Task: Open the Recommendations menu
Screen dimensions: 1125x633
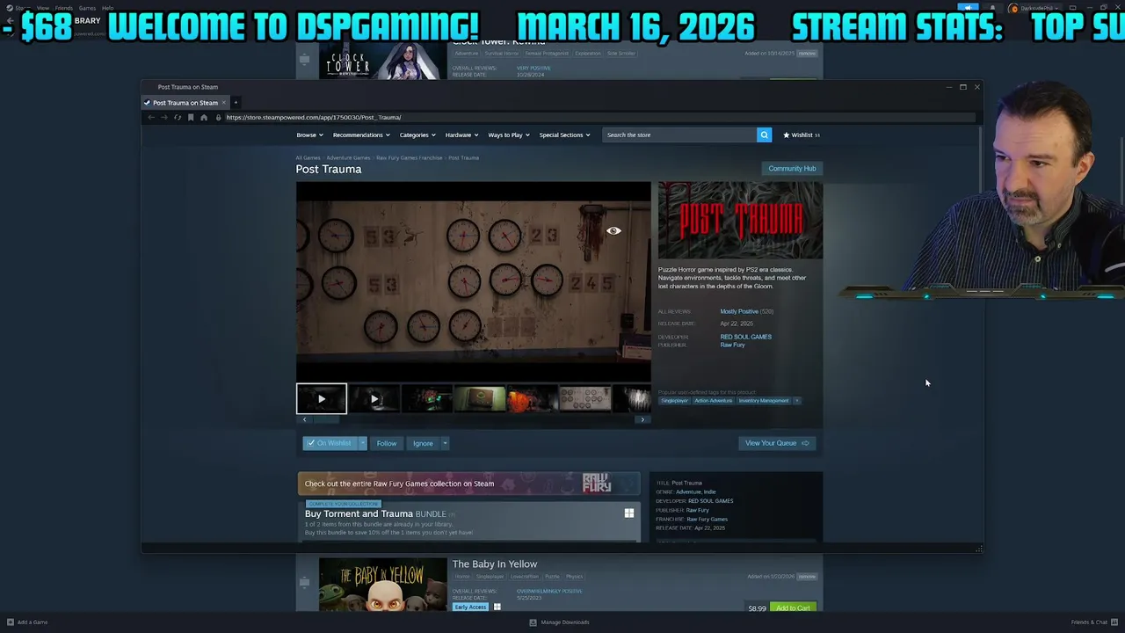Action: pyautogui.click(x=361, y=135)
